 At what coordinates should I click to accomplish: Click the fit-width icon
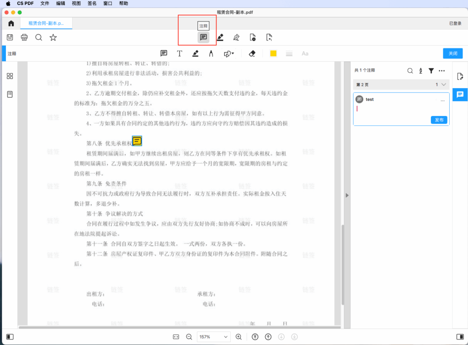coord(176,337)
